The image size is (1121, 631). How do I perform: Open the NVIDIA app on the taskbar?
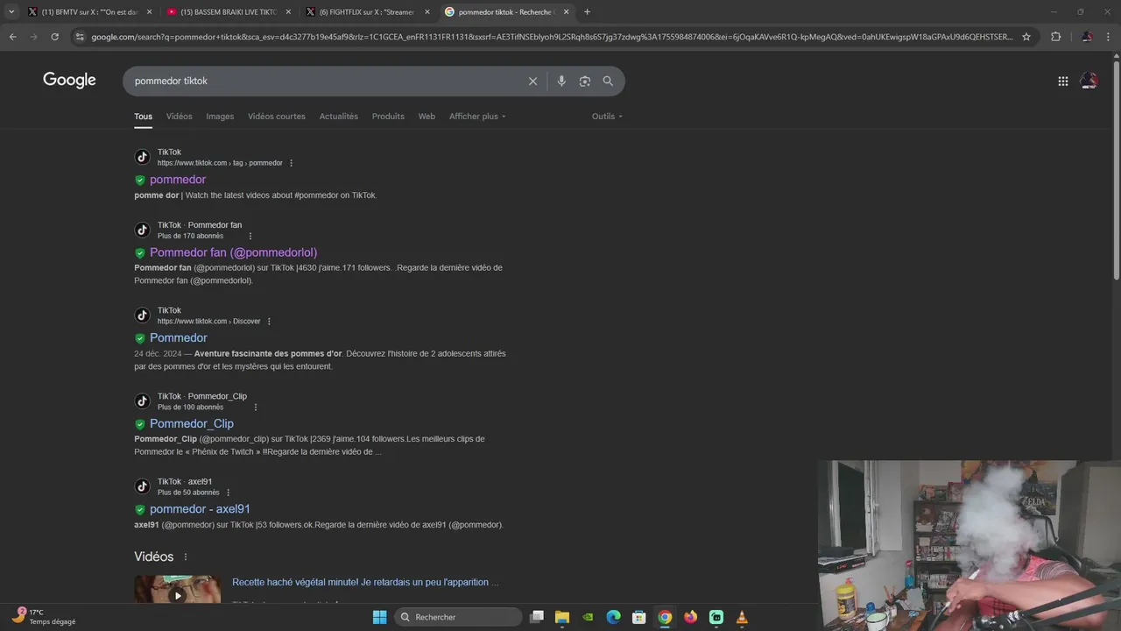[588, 617]
